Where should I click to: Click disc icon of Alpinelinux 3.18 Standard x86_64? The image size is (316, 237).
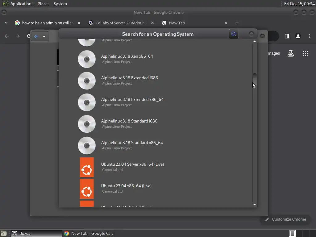pos(87,145)
